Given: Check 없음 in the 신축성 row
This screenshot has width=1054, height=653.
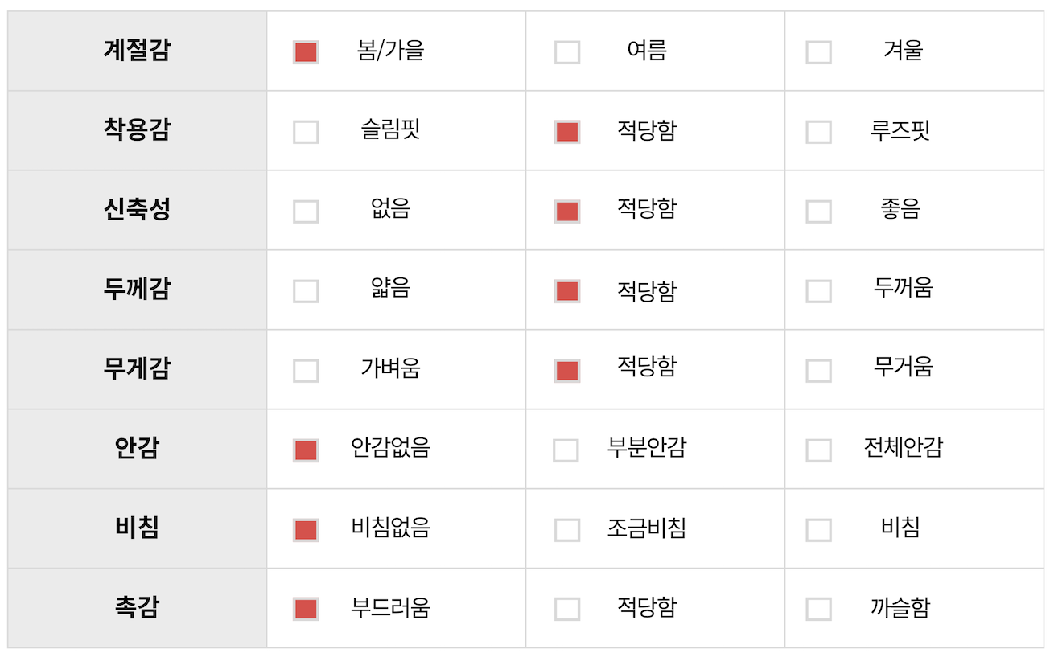Looking at the screenshot, I should tap(306, 212).
